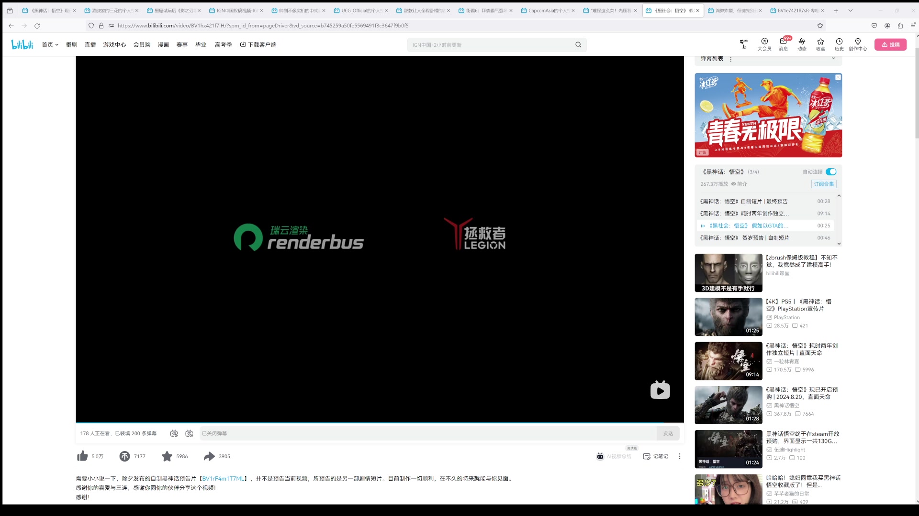Give coins with the coin icon
Image resolution: width=919 pixels, height=516 pixels.
(124, 456)
